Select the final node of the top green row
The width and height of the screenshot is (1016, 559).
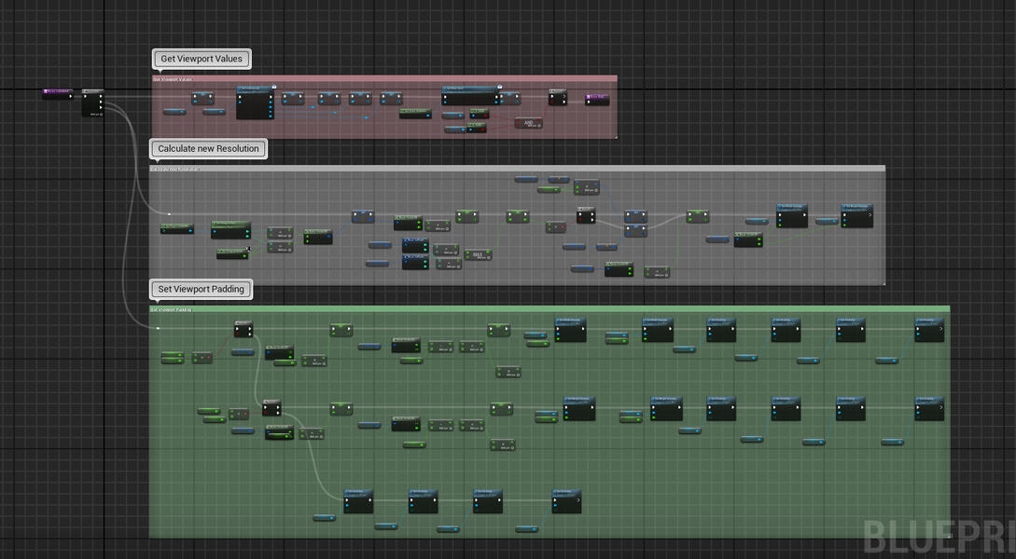pyautogui.click(x=929, y=330)
